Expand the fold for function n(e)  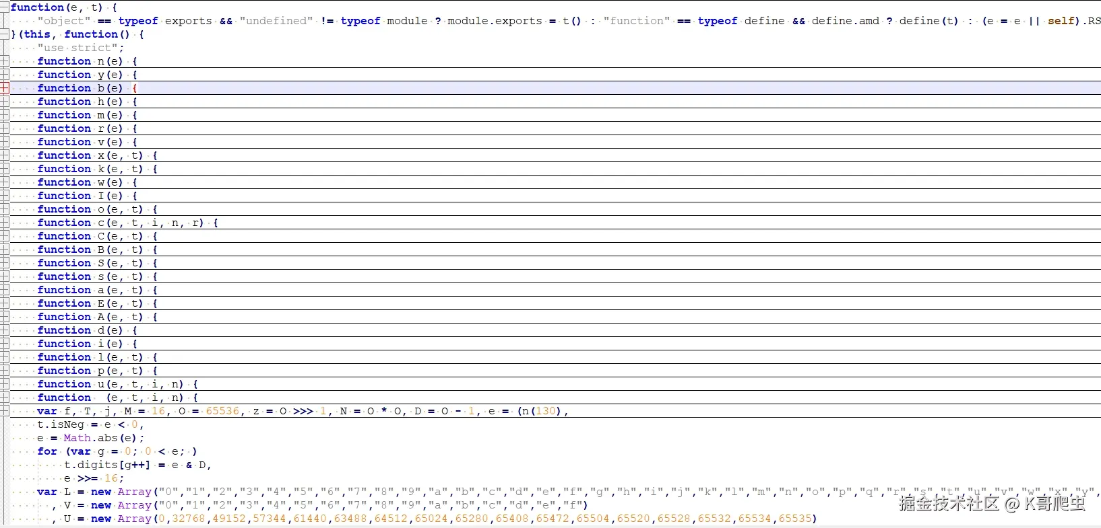(x=5, y=61)
